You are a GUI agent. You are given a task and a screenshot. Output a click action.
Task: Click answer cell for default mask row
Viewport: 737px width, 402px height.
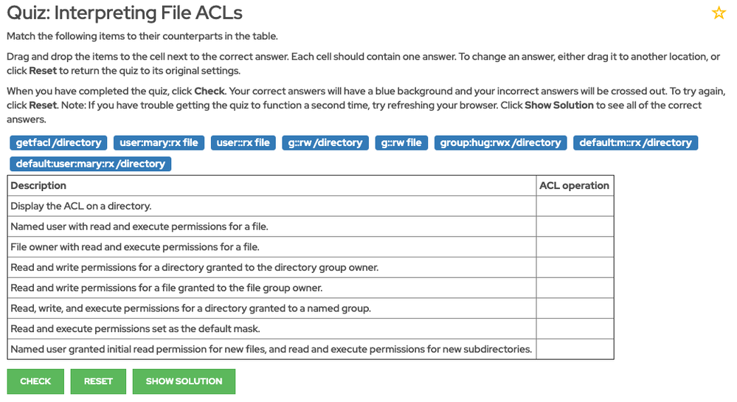(x=575, y=328)
